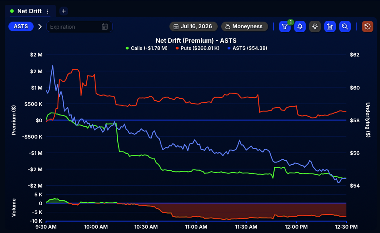Image resolution: width=380 pixels, height=233 pixels.
Task: Open the three-dot menu on Net Drift tab
Action: click(48, 11)
